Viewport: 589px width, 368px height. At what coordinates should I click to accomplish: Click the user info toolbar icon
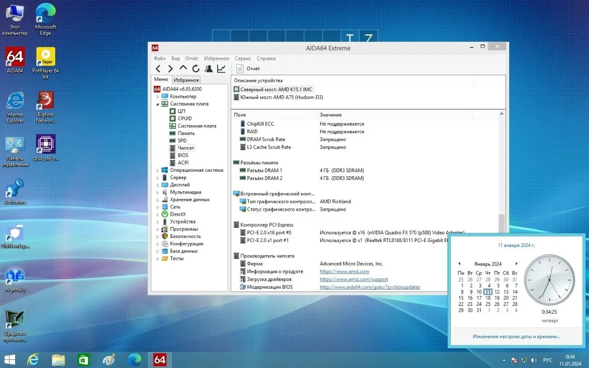click(x=208, y=68)
